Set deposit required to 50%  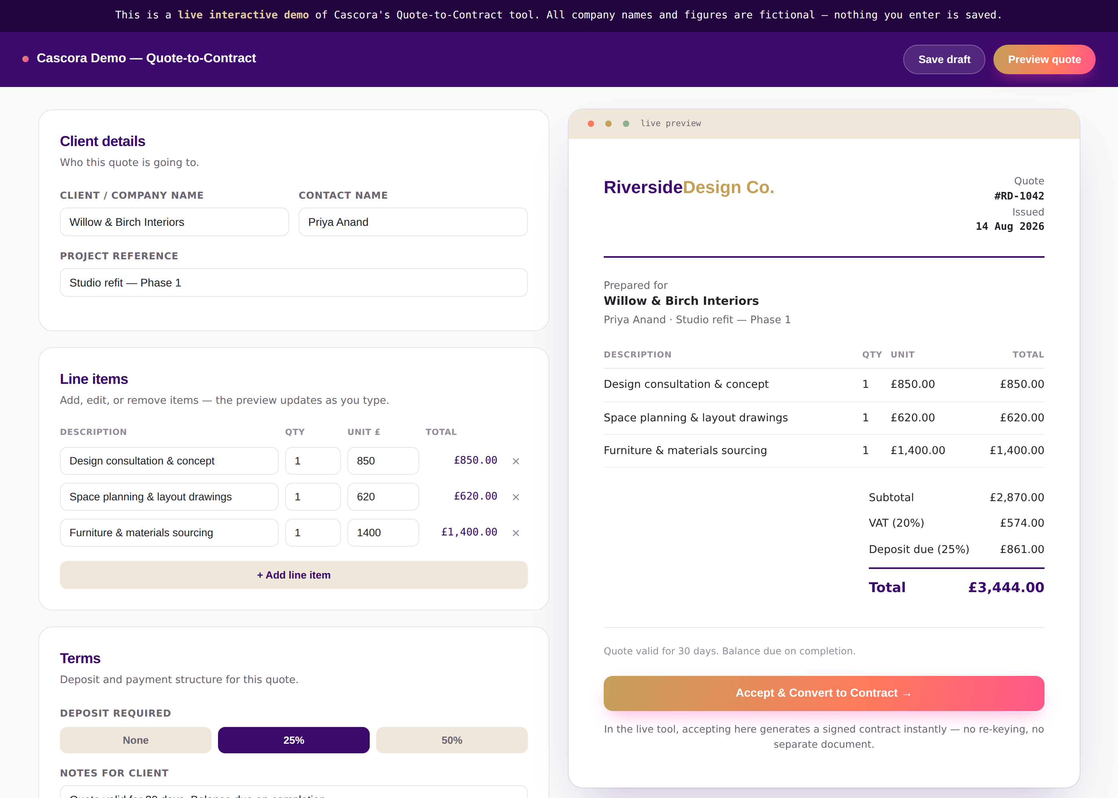(452, 740)
